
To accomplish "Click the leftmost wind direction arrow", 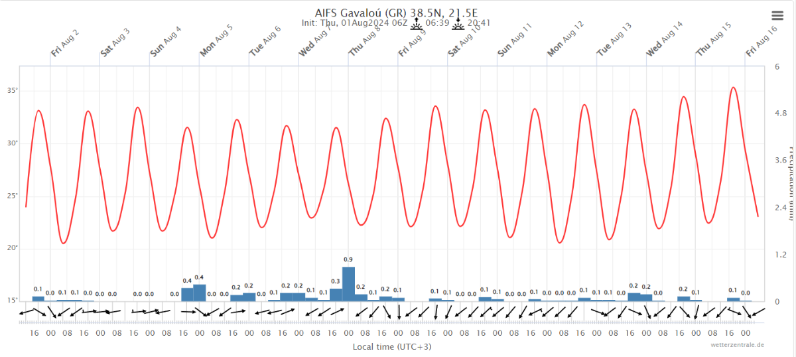I will pos(26,312).
